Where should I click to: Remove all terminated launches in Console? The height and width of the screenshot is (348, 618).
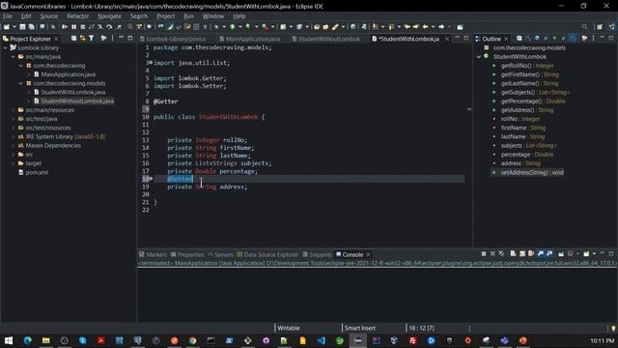[x=501, y=253]
